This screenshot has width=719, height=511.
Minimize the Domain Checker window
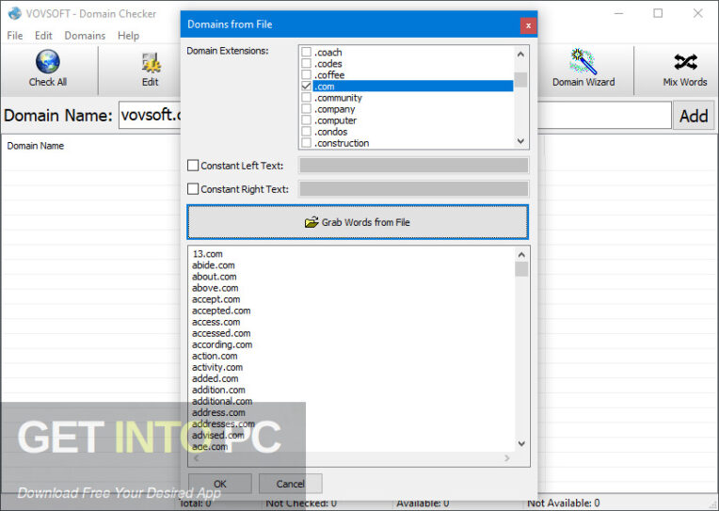pos(618,13)
